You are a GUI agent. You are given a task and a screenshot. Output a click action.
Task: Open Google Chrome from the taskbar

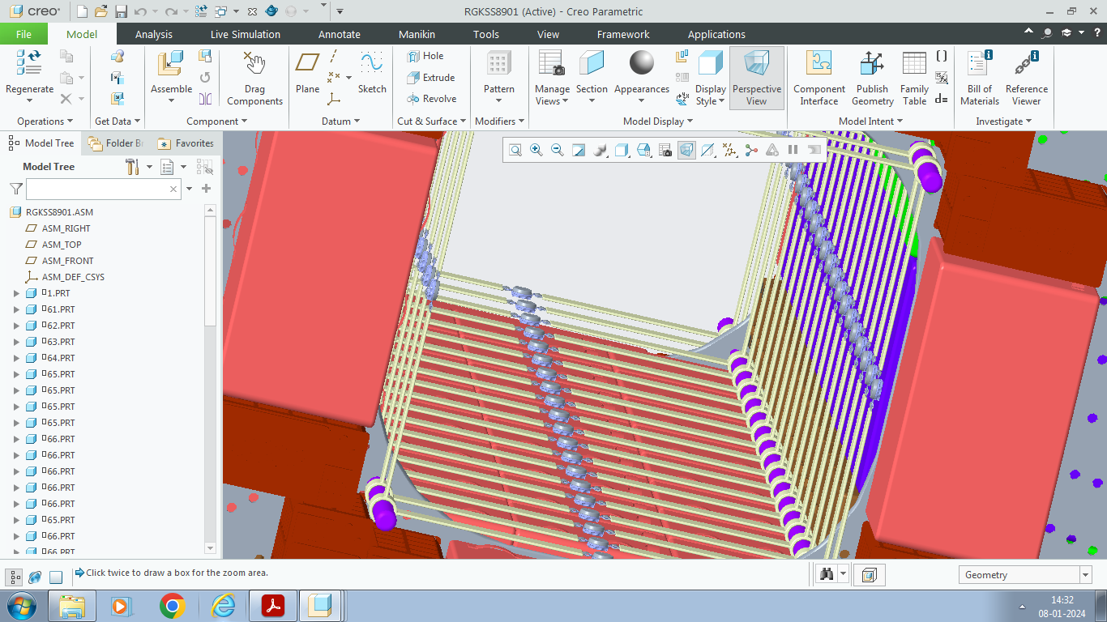(x=172, y=606)
